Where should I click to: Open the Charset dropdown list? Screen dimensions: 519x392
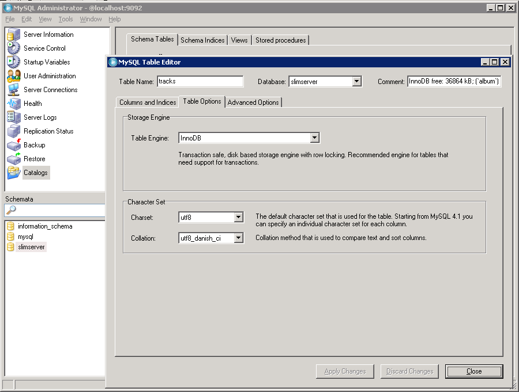(x=239, y=218)
